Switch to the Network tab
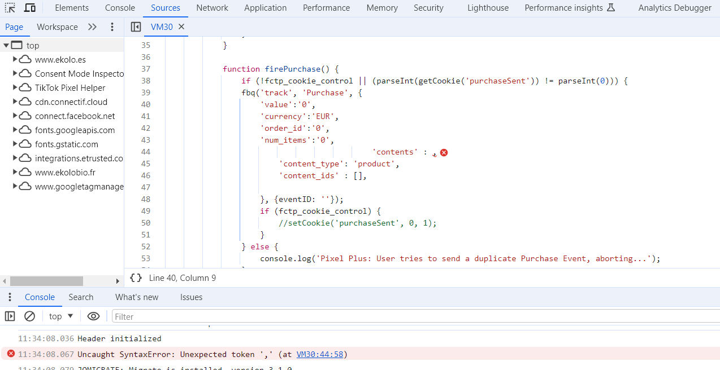Screen dimensions: 720x370 [x=212, y=8]
